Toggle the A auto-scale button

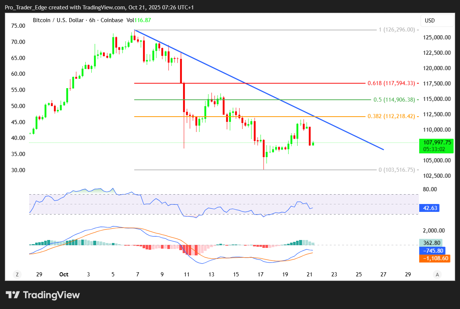437,274
